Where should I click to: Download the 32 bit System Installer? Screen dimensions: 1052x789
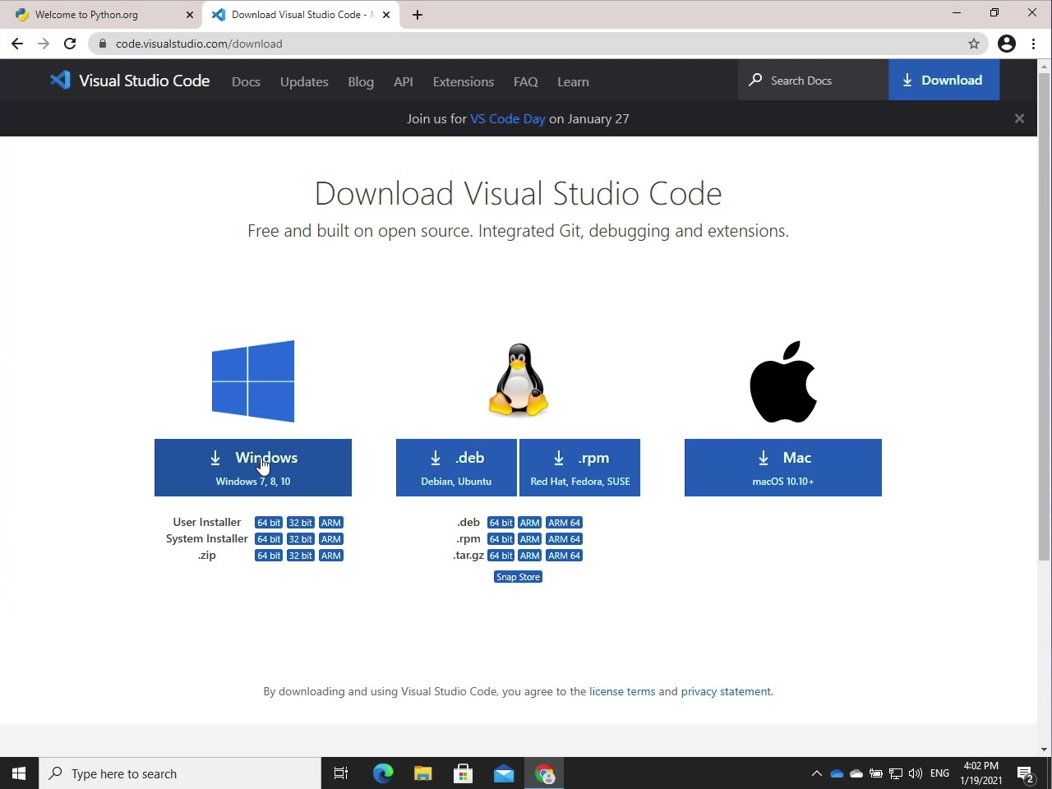click(x=301, y=539)
